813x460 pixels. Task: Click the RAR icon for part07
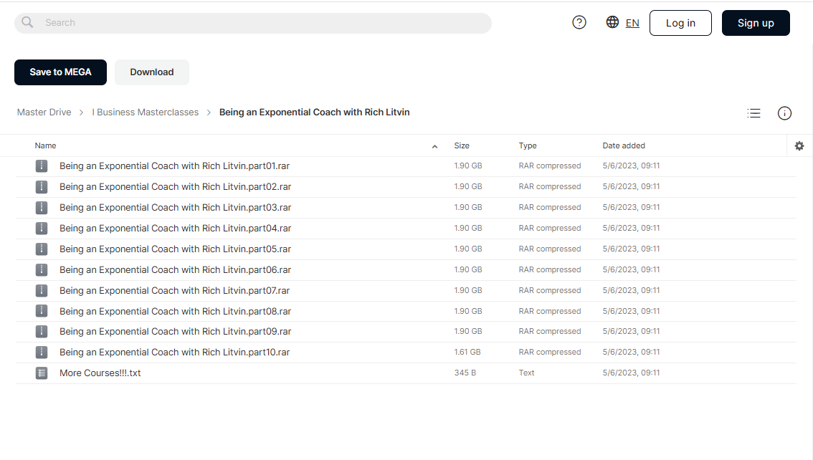[42, 290]
